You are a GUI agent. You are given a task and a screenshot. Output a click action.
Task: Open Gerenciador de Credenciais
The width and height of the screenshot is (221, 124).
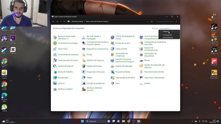tap(119, 55)
